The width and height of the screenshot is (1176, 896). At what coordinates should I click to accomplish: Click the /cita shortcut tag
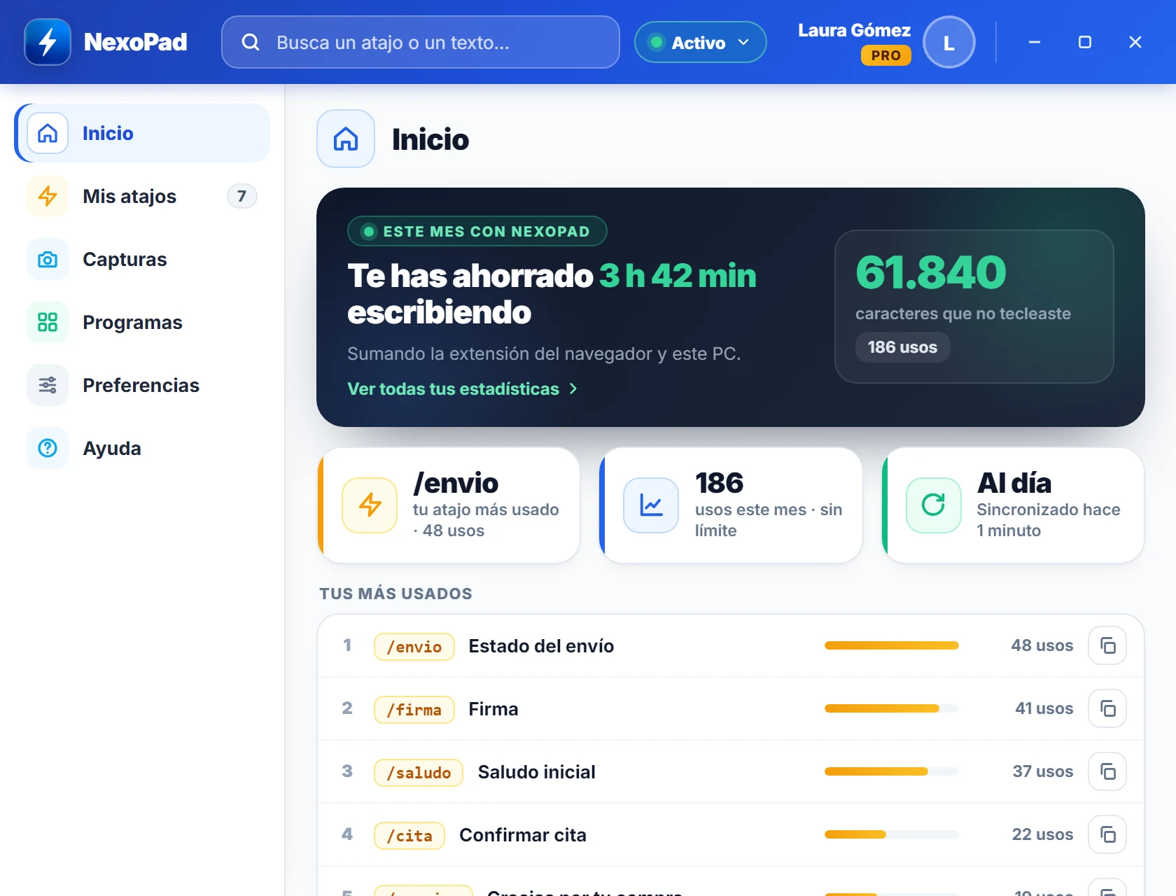pos(409,835)
